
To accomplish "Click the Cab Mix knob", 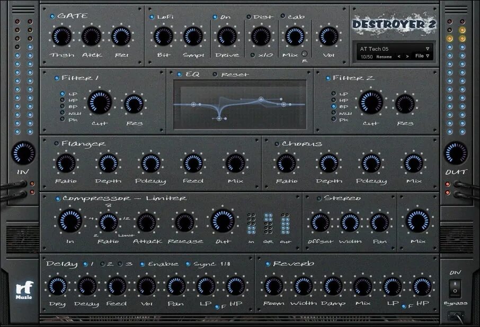I will [x=295, y=36].
